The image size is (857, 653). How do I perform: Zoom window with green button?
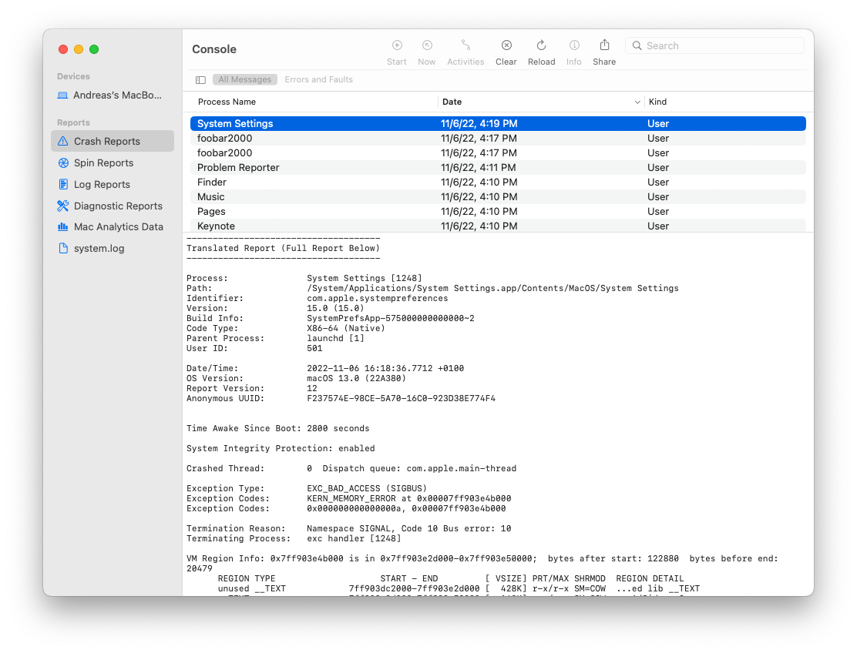pyautogui.click(x=94, y=49)
